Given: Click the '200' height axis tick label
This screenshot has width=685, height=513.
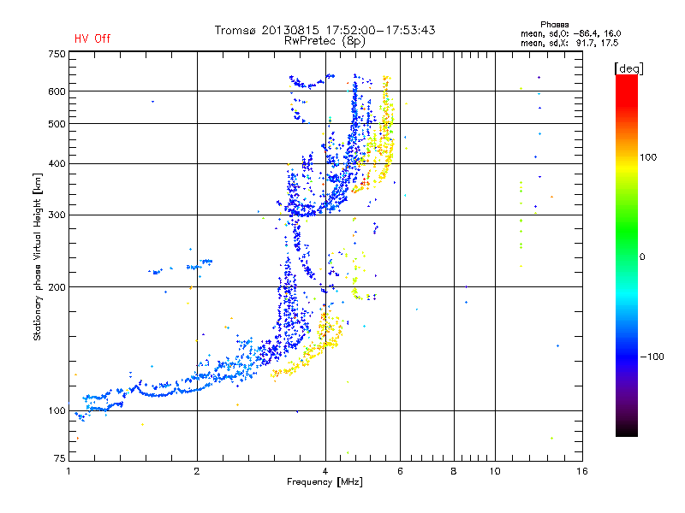Looking at the screenshot, I should tap(57, 287).
